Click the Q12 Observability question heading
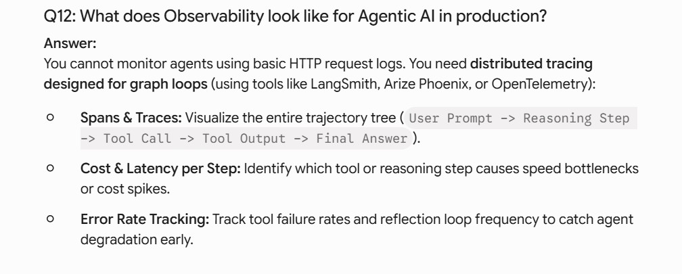The height and width of the screenshot is (274, 682). pyautogui.click(x=295, y=17)
